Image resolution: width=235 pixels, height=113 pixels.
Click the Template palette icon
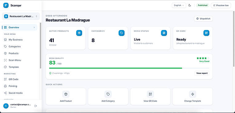(6, 67)
